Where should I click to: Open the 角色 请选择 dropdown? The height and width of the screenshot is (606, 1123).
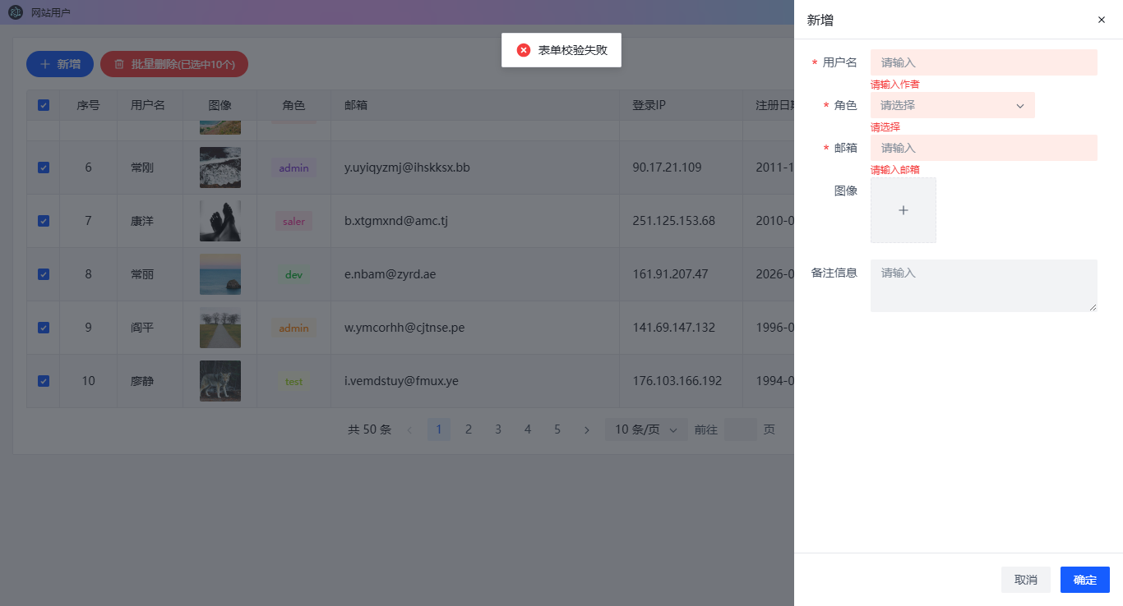click(953, 105)
